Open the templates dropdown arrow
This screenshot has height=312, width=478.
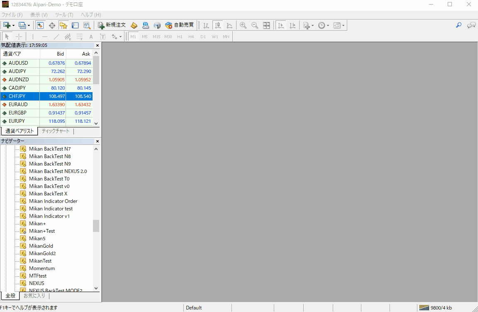point(343,26)
